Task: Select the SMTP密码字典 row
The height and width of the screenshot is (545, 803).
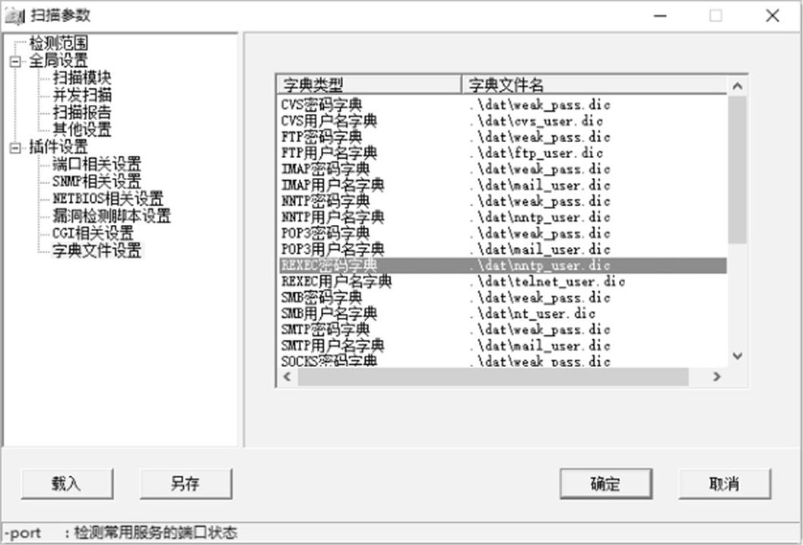Action: pyautogui.click(x=503, y=330)
